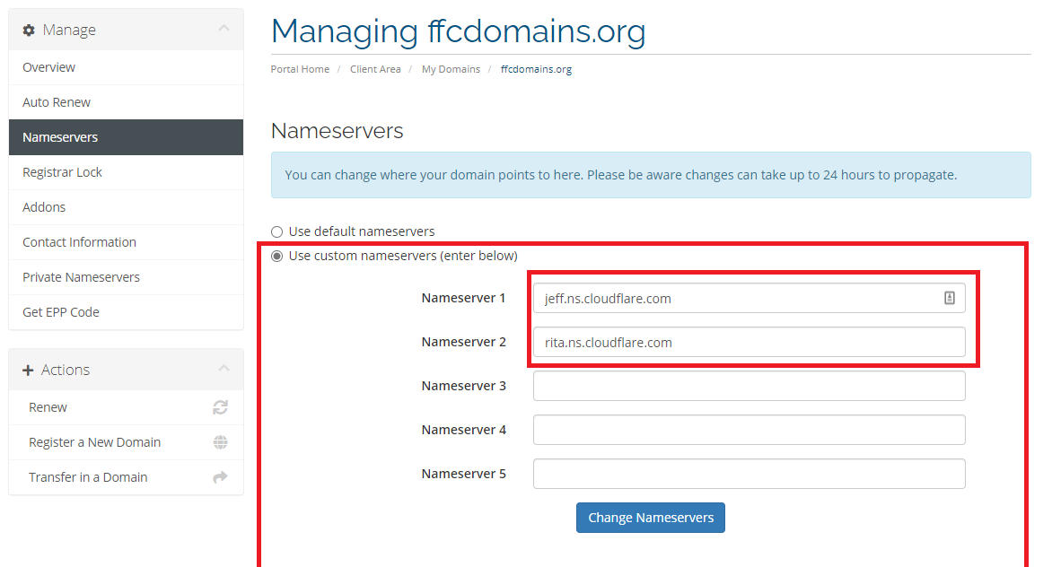Click the refresh icon next to Renew
Image resolution: width=1052 pixels, height=567 pixels.
(x=221, y=406)
